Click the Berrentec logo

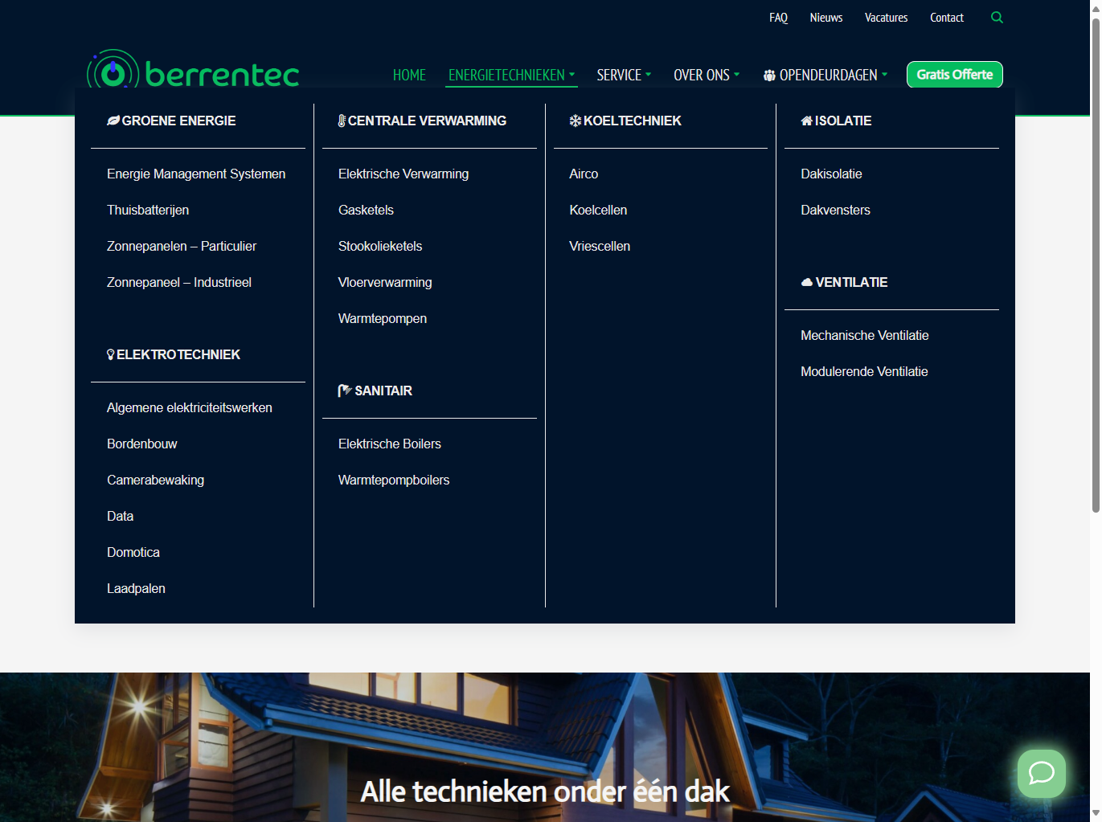pyautogui.click(x=193, y=72)
